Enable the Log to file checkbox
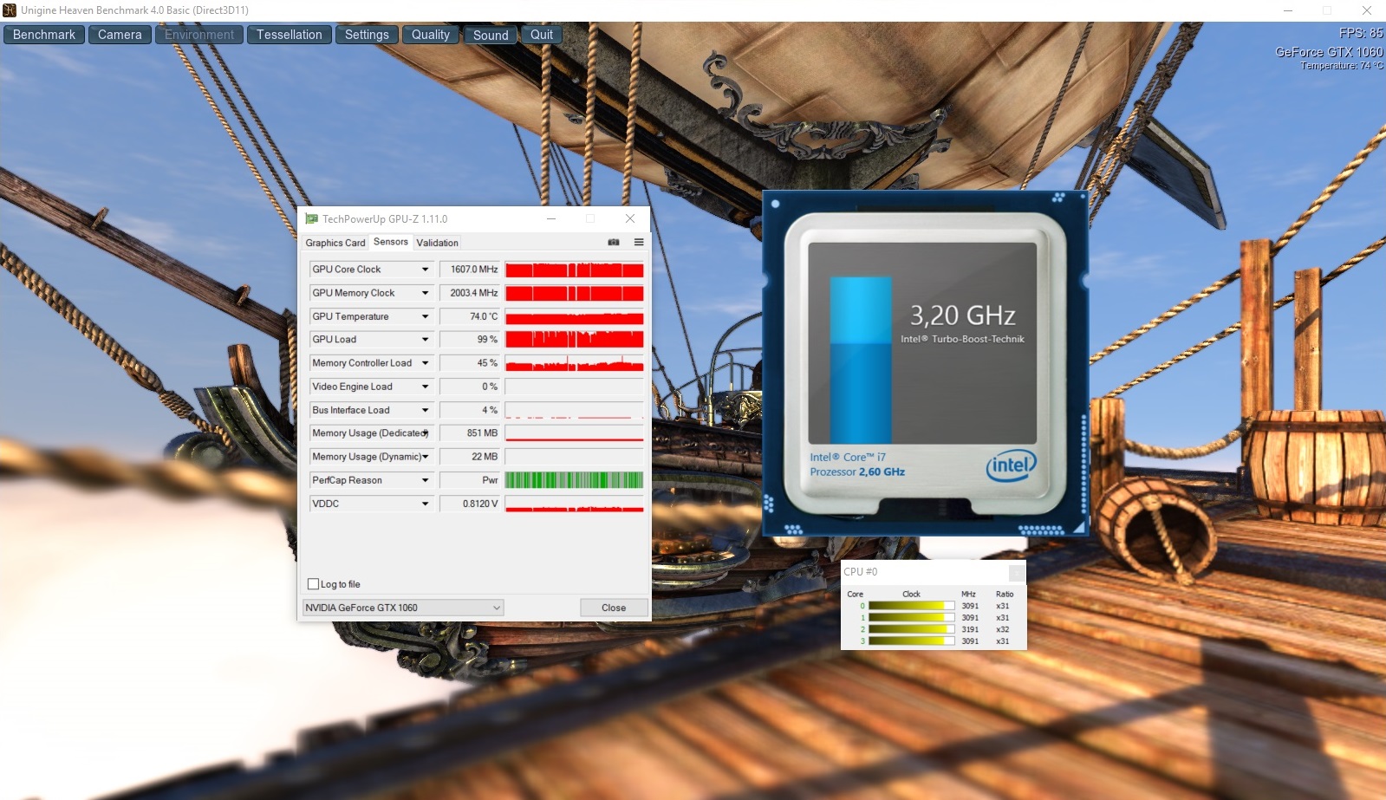Image resolution: width=1386 pixels, height=800 pixels. tap(314, 584)
